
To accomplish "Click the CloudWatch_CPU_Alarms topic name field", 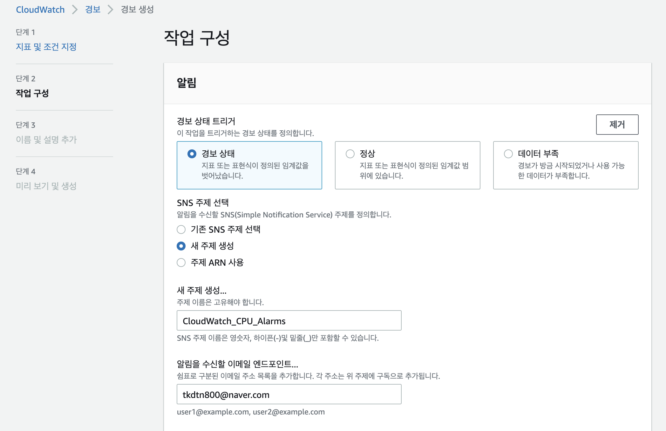I will [289, 321].
